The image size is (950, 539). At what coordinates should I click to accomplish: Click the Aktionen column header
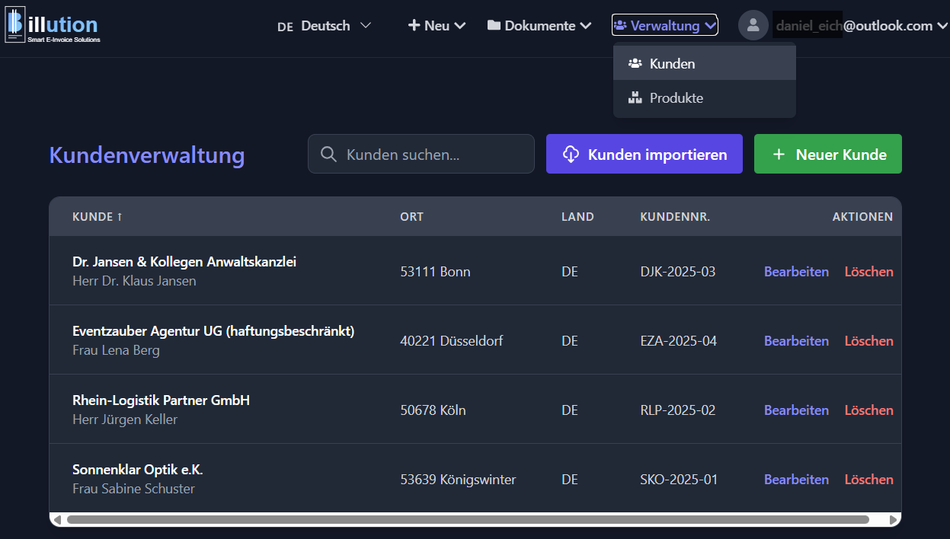coord(862,217)
